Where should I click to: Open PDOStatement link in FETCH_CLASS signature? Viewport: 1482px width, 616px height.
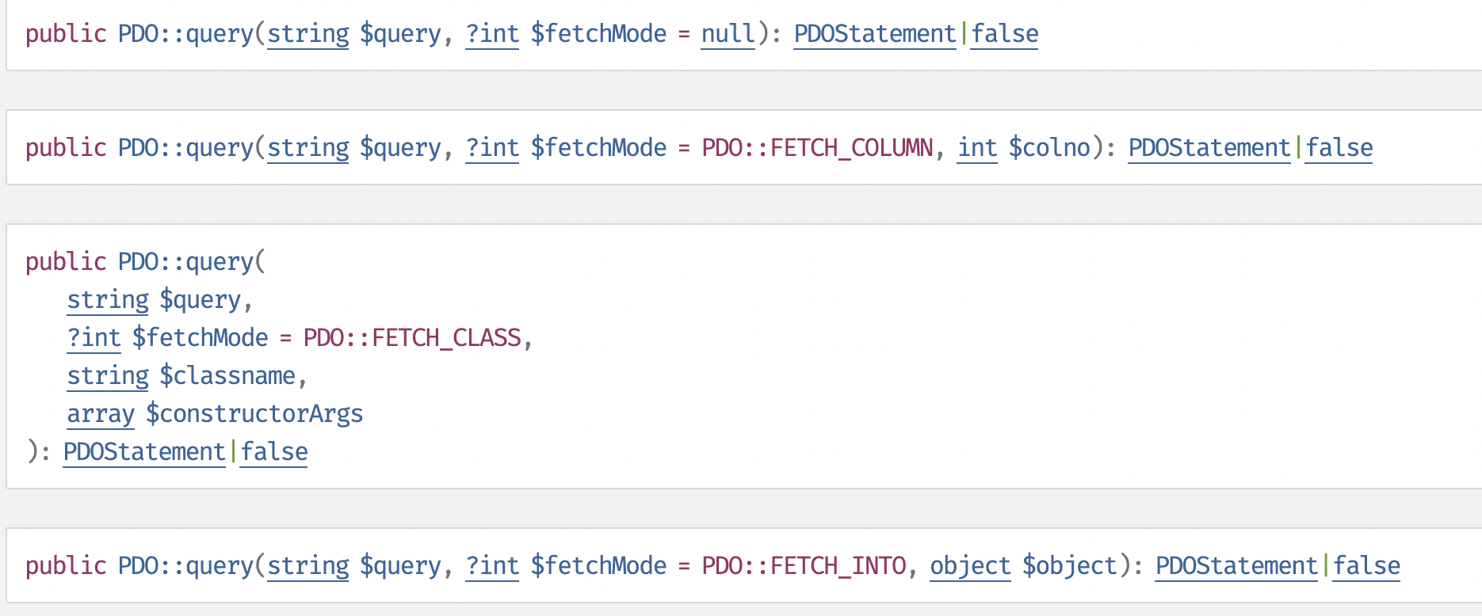[x=144, y=452]
